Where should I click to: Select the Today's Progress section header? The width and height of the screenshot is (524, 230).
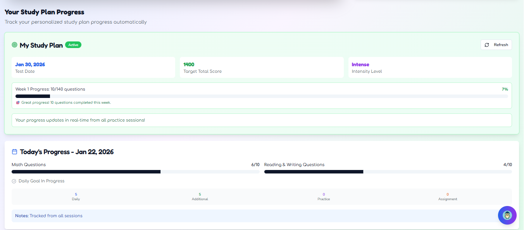[67, 151]
